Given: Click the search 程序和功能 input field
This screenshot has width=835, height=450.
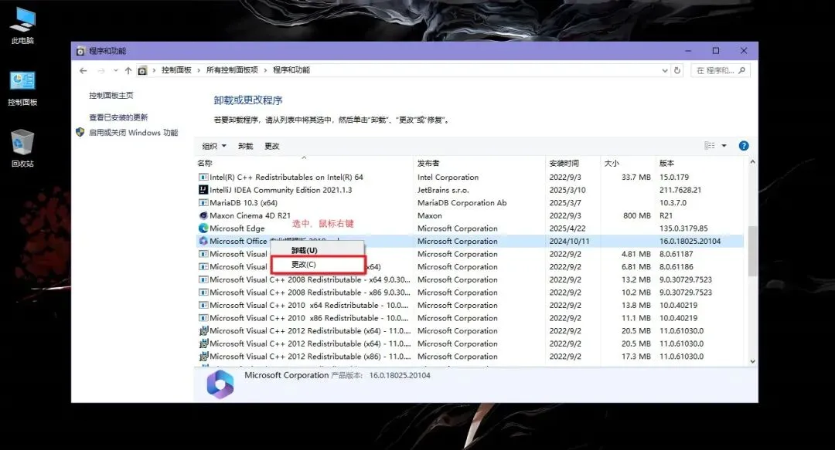Looking at the screenshot, I should [x=720, y=70].
